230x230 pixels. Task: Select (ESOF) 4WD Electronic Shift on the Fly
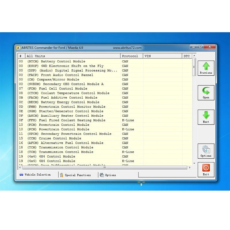[105, 66]
